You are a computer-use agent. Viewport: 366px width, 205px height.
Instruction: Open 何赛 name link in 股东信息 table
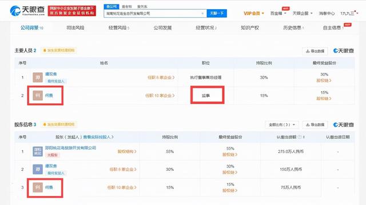coord(49,187)
